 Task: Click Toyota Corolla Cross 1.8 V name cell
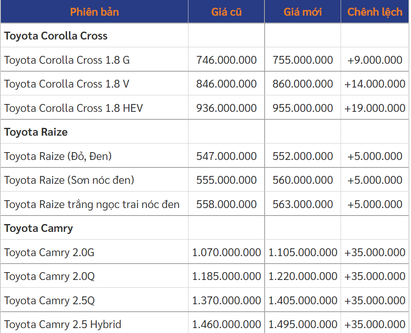(x=67, y=84)
